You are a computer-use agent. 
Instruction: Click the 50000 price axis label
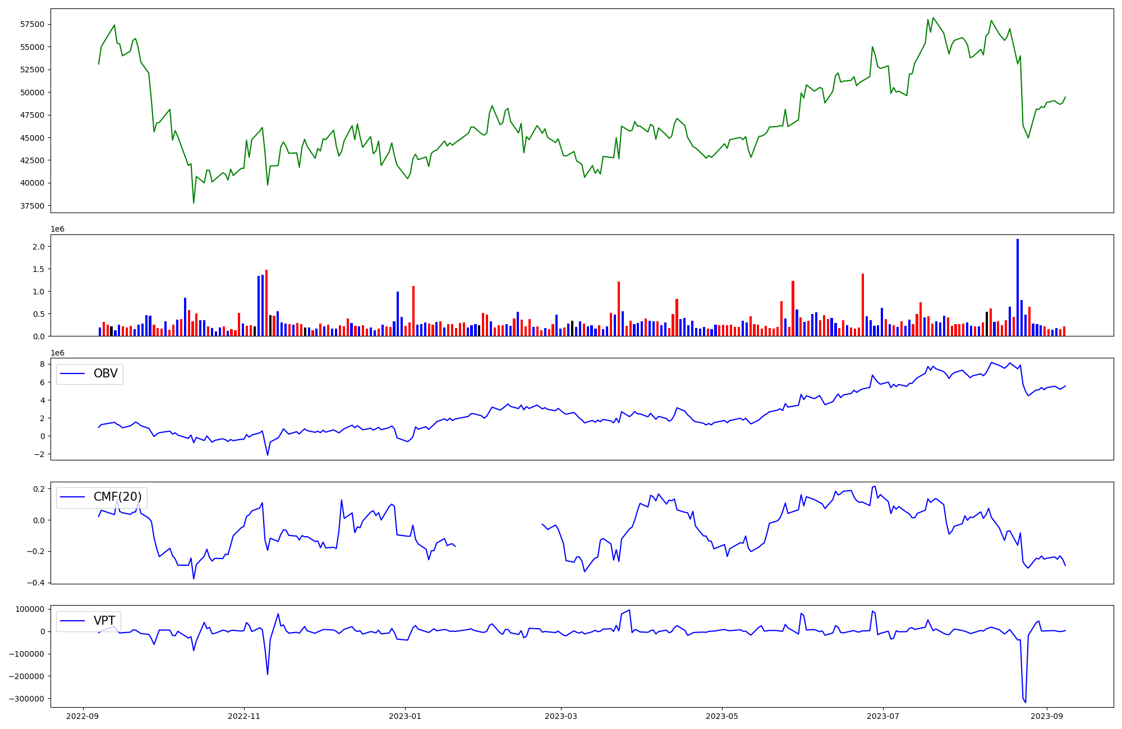click(x=32, y=93)
